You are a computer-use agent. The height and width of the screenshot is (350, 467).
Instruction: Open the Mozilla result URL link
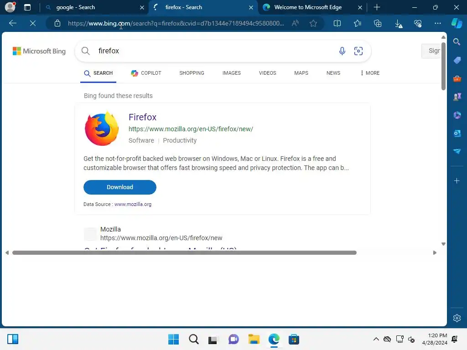(161, 238)
